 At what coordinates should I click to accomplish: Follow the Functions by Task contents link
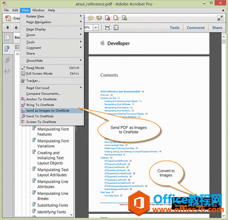tap(108, 98)
